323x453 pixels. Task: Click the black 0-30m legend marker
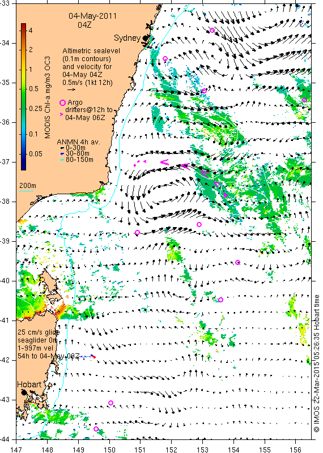click(x=62, y=148)
